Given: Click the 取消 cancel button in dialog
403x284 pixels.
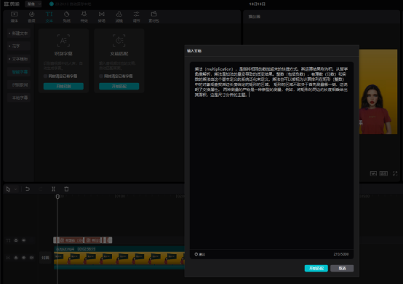Looking at the screenshot, I should (x=342, y=268).
